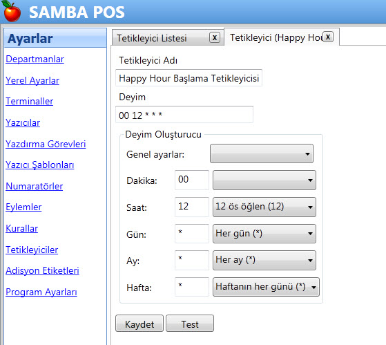This screenshot has width=386, height=345.
Task: Close the Tetikleyici (Happy Hour) tab
Action: point(328,37)
